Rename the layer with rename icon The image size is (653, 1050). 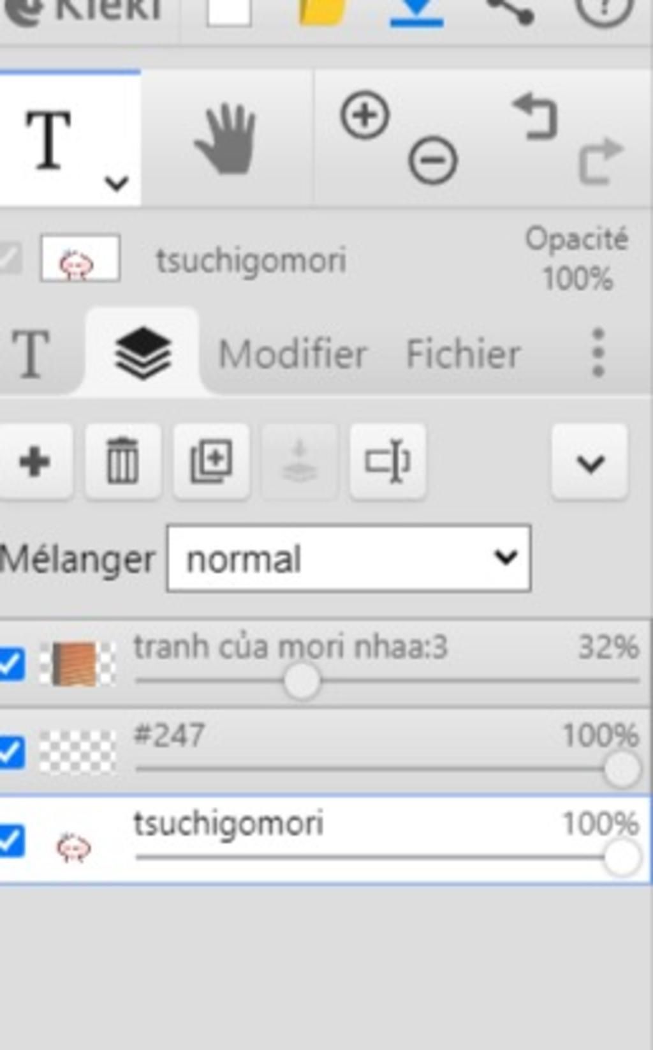click(x=388, y=461)
